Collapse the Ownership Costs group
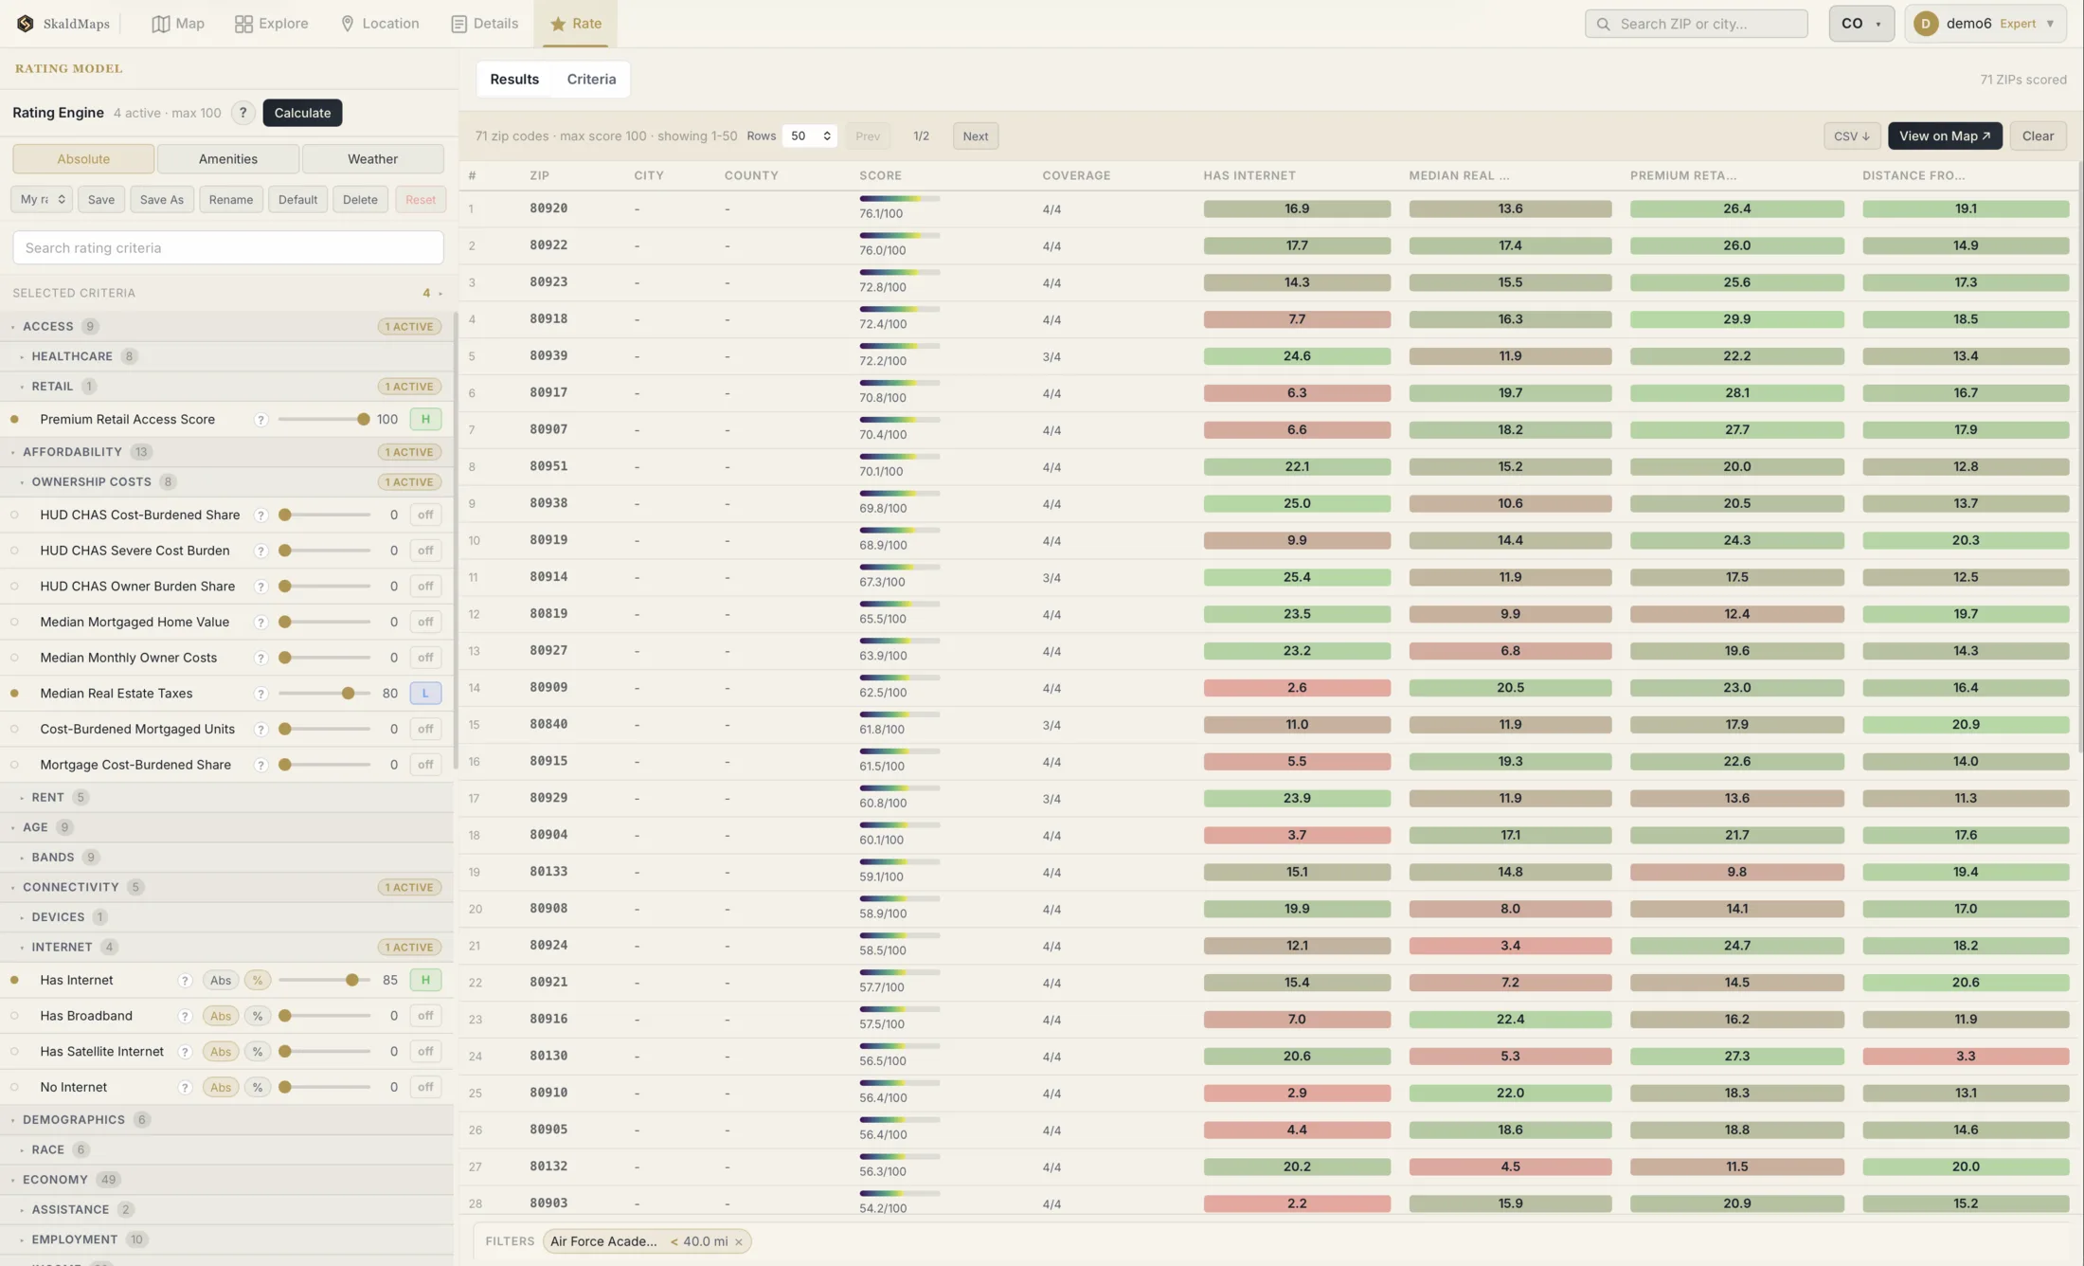 point(91,482)
